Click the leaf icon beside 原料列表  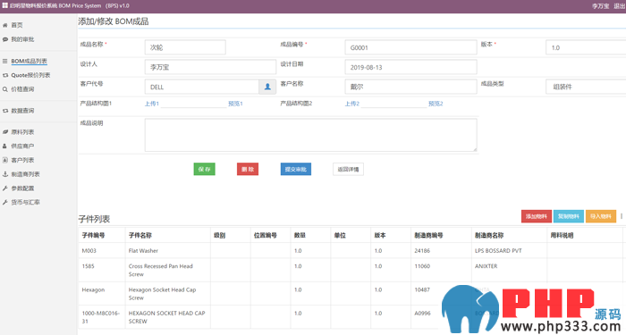pyautogui.click(x=5, y=132)
